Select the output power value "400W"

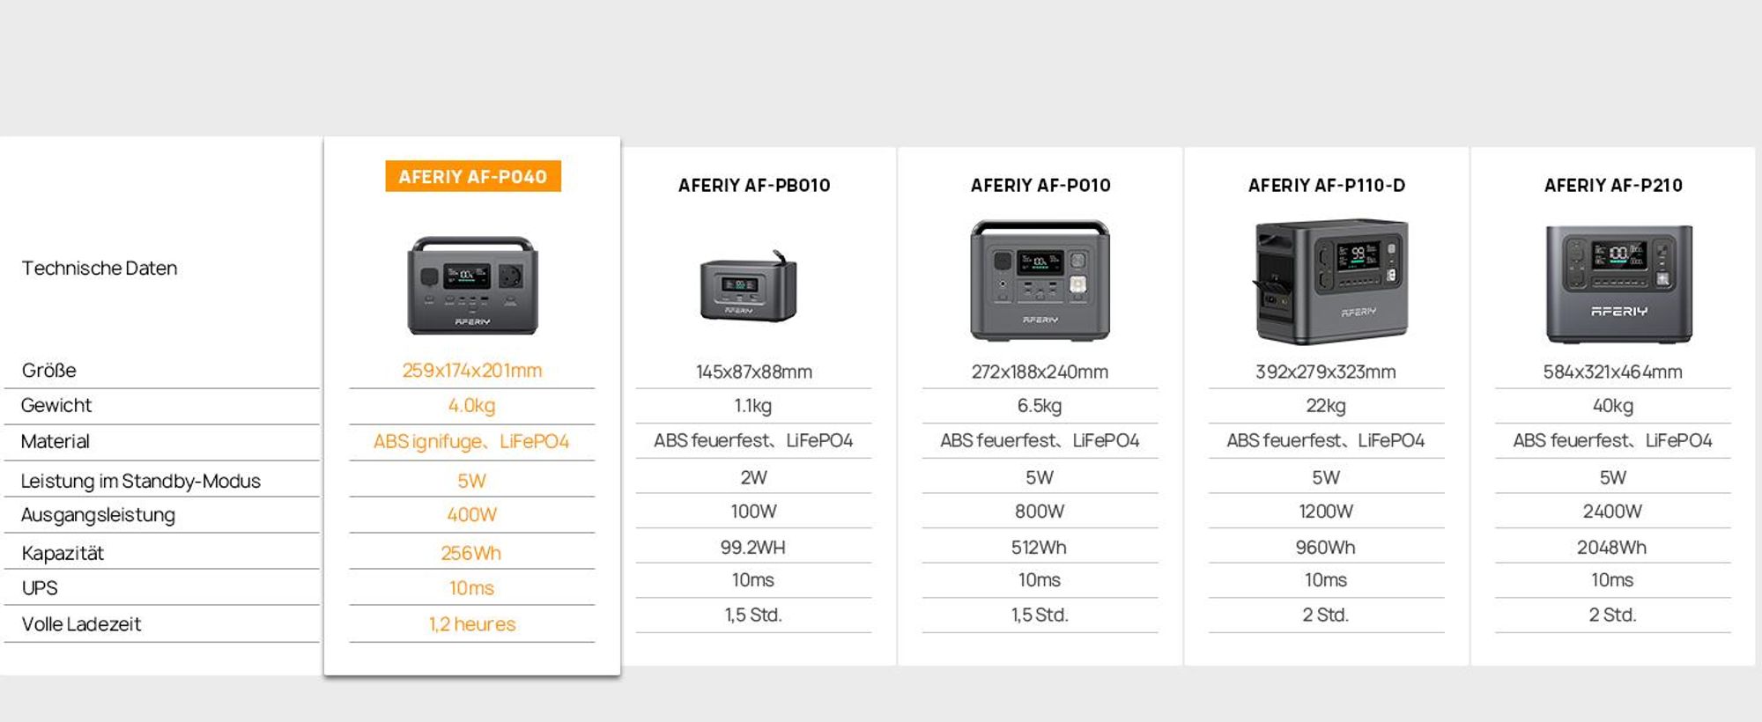coord(471,514)
